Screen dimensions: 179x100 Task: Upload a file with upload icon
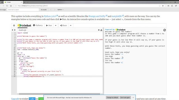pos(101,30)
